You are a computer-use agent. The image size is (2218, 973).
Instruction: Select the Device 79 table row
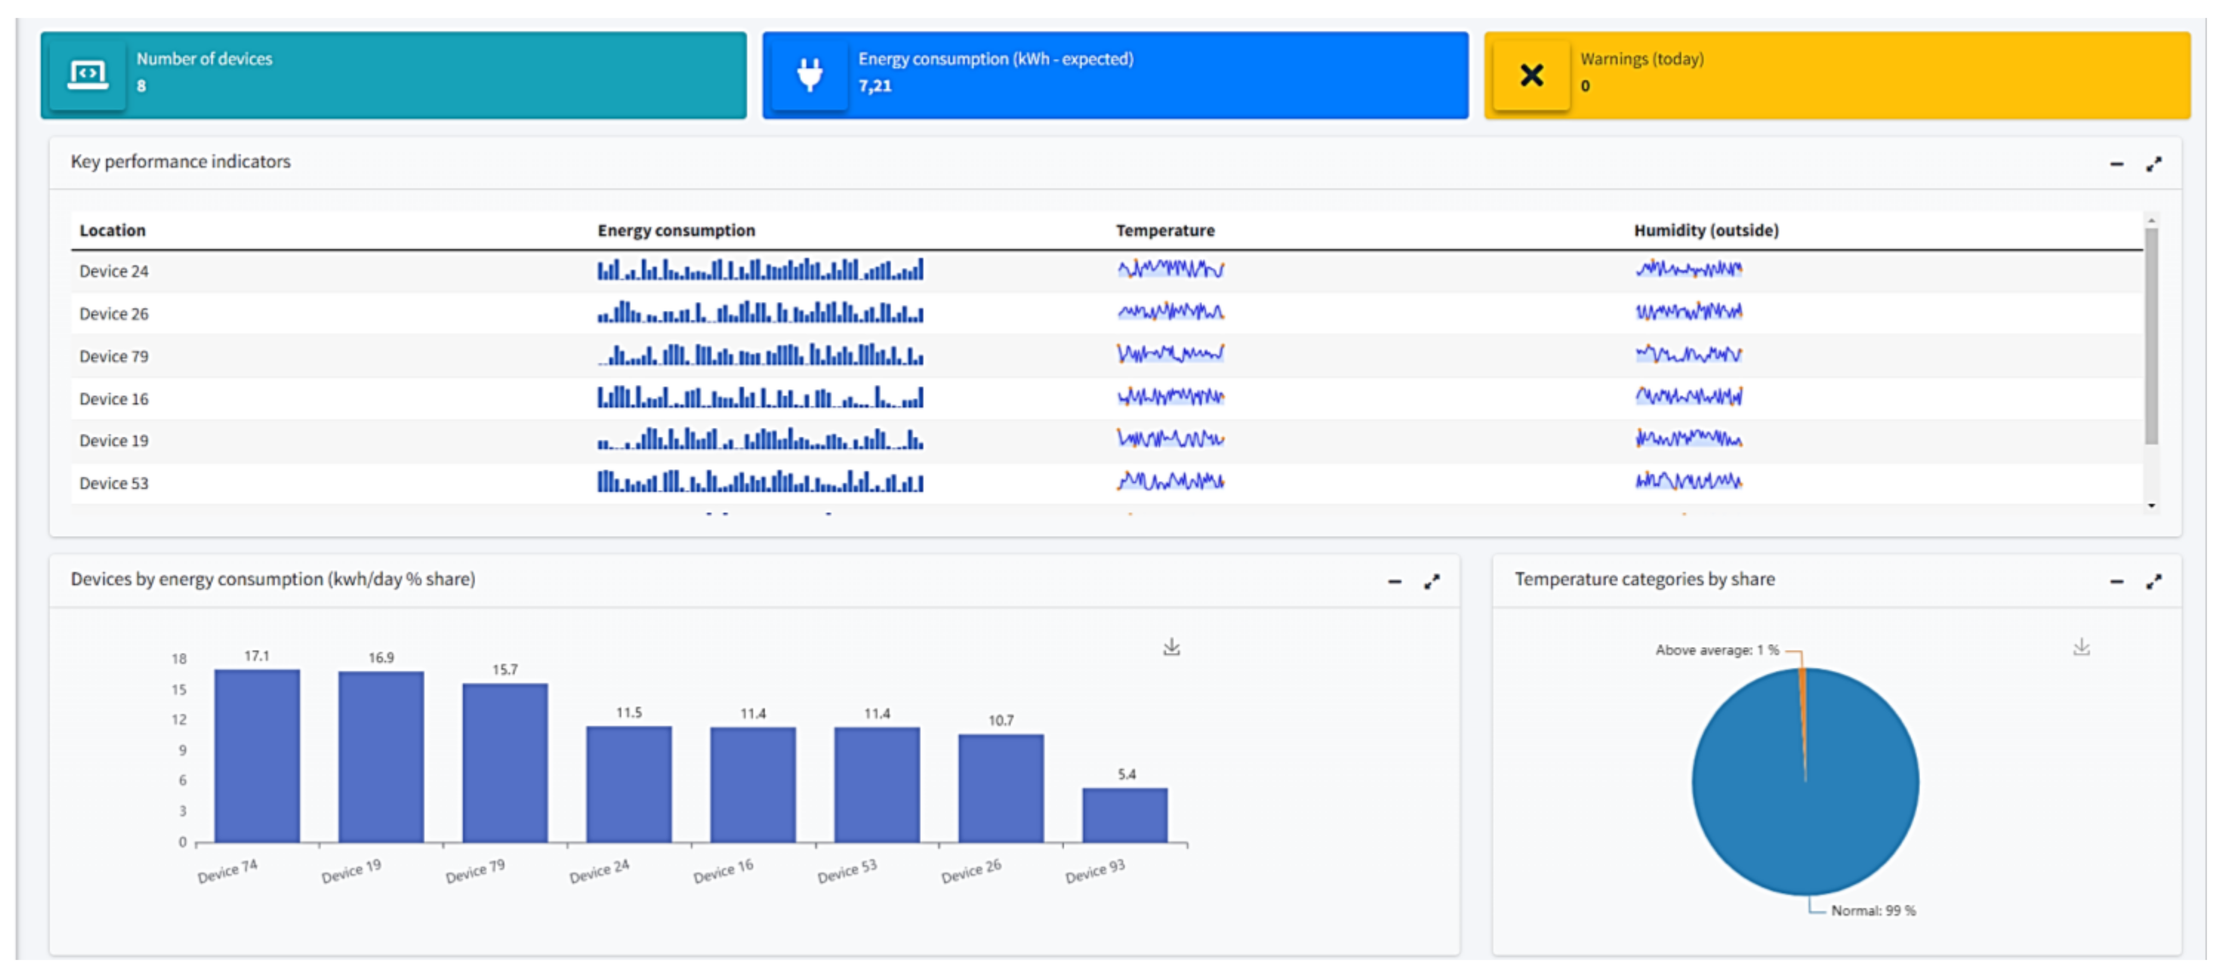coord(113,356)
